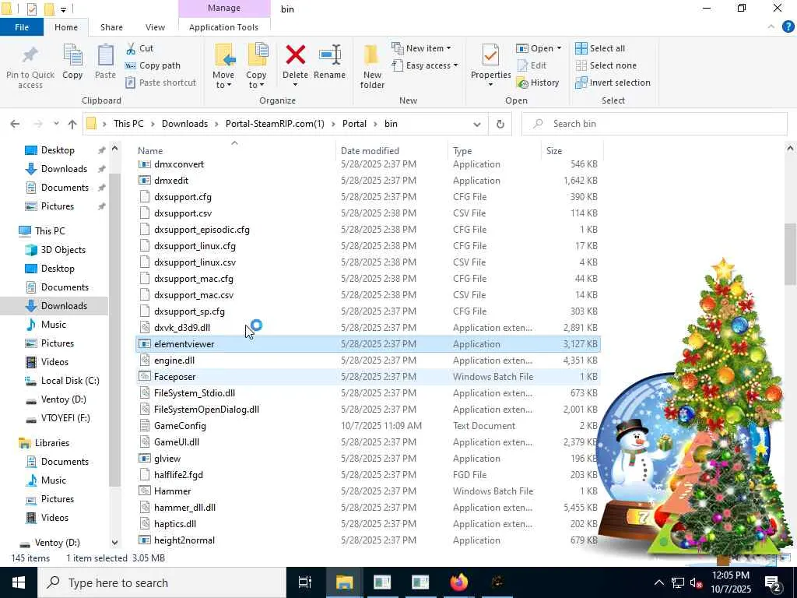Expand the Easy access dropdown
This screenshot has width=797, height=598.
click(455, 65)
